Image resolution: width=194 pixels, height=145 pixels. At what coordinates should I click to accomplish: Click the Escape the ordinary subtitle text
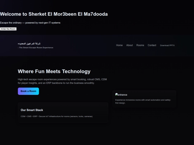pos(30,23)
